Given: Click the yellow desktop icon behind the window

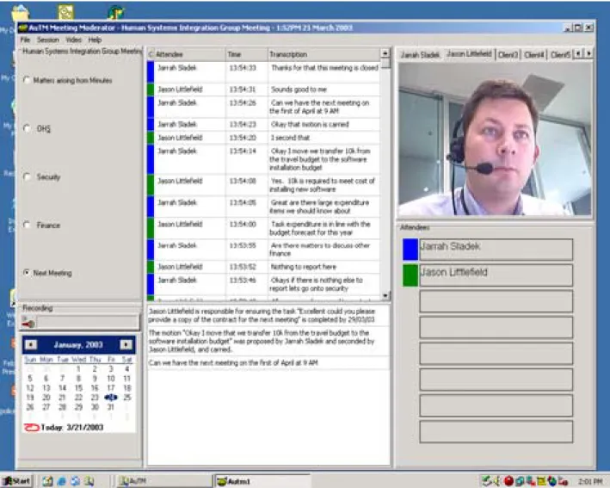Looking at the screenshot, I should point(65,12).
